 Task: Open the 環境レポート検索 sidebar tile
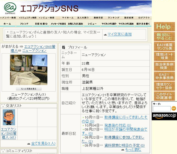click(164, 56)
